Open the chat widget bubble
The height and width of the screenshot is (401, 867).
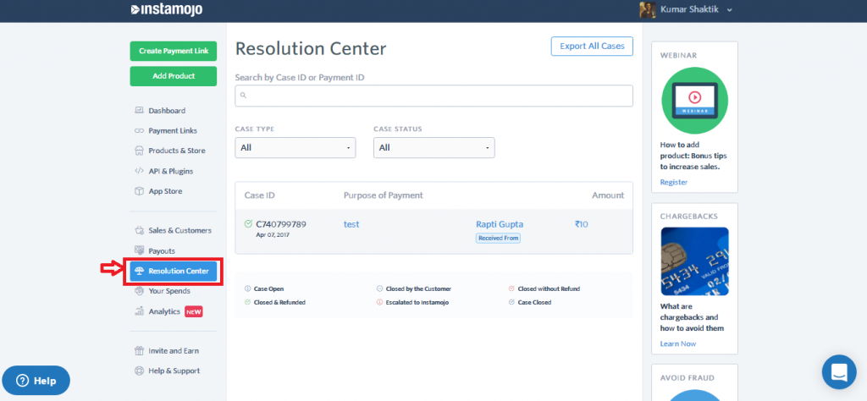tap(839, 372)
